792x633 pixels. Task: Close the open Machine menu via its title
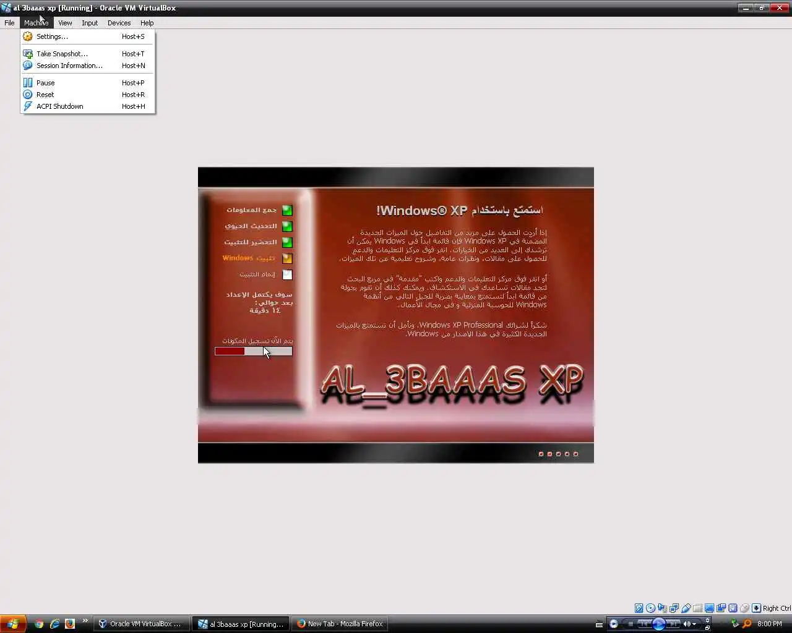[37, 23]
